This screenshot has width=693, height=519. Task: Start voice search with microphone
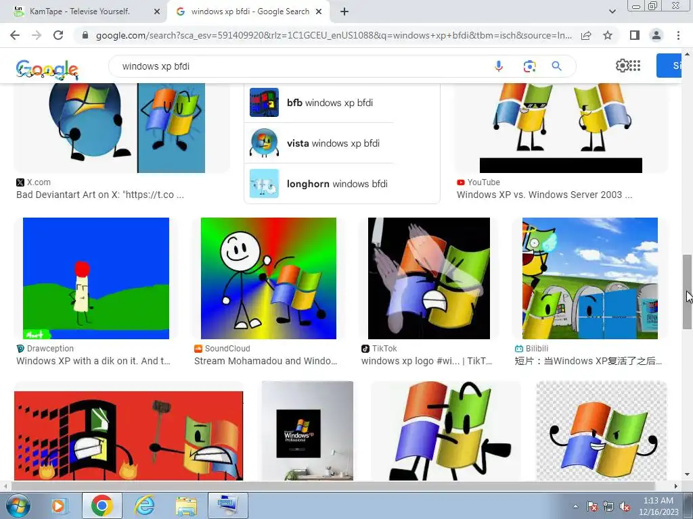tap(499, 66)
